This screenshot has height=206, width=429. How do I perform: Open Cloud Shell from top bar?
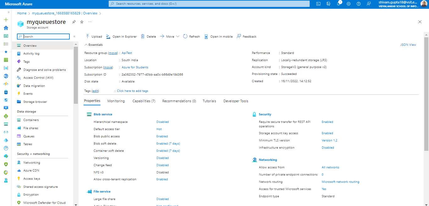point(318,4)
